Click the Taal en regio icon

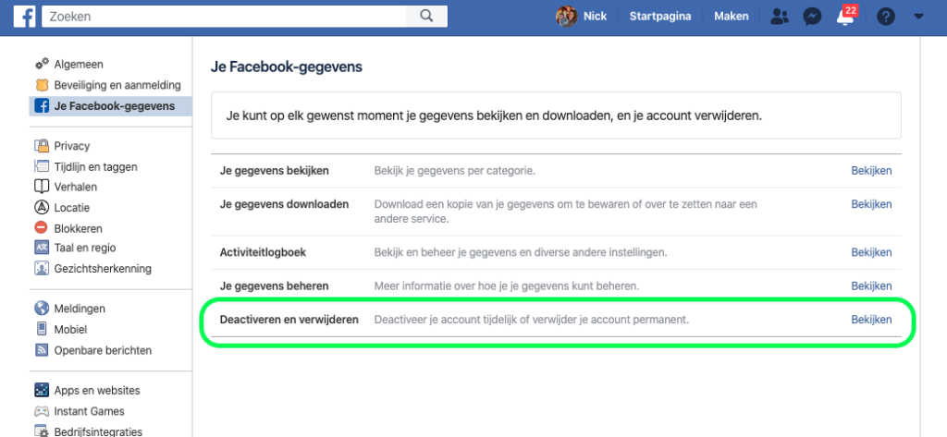(x=42, y=248)
